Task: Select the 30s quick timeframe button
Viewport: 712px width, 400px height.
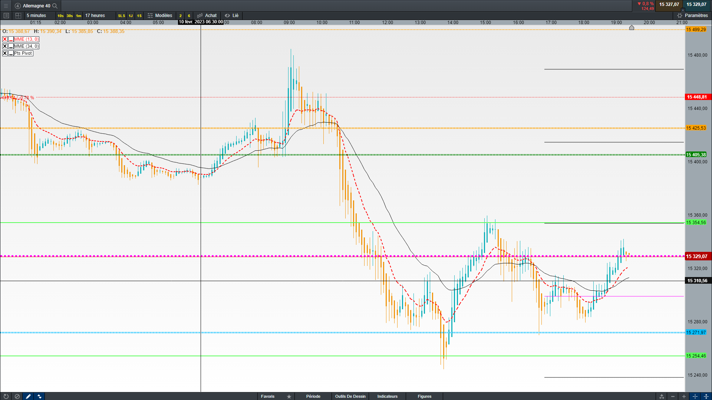Action: [x=69, y=16]
